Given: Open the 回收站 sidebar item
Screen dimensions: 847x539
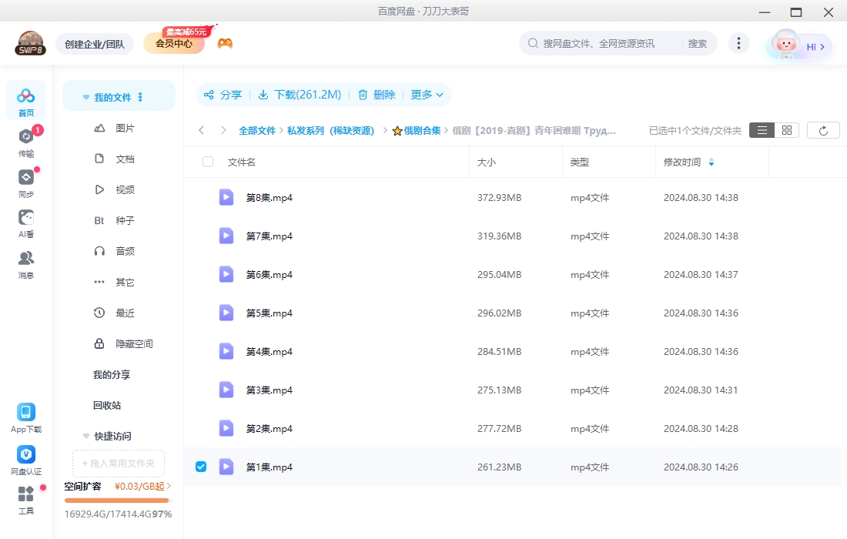Looking at the screenshot, I should 107,405.
